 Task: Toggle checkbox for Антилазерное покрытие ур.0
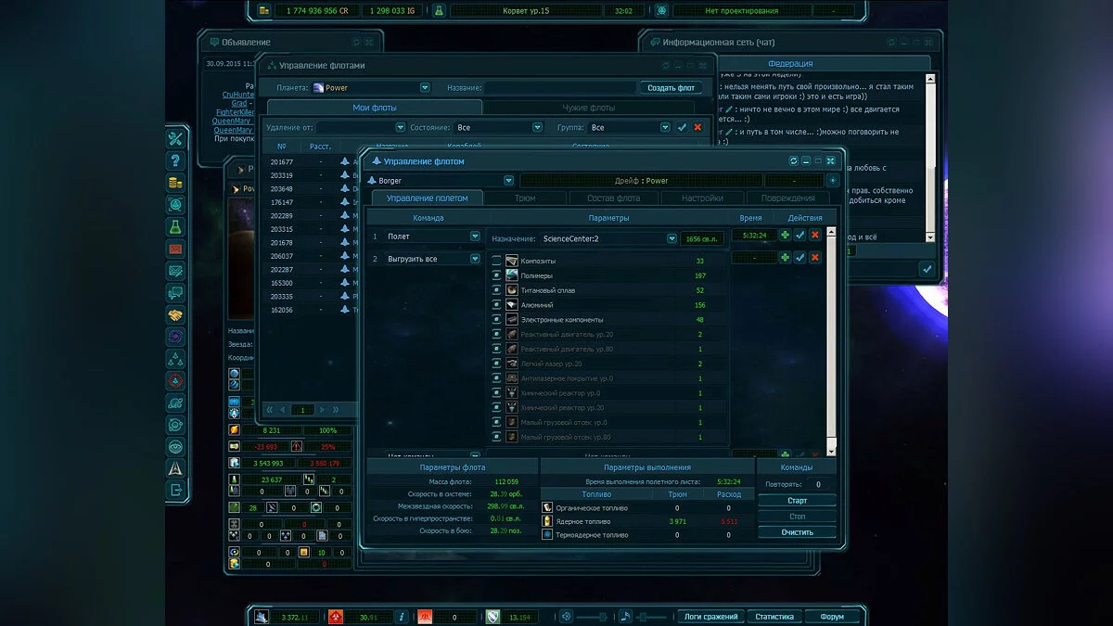tap(496, 378)
